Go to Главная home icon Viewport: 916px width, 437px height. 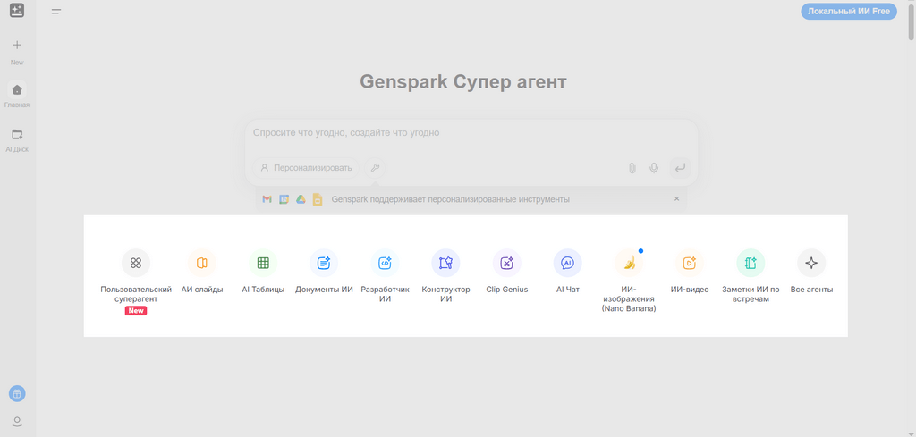[17, 89]
